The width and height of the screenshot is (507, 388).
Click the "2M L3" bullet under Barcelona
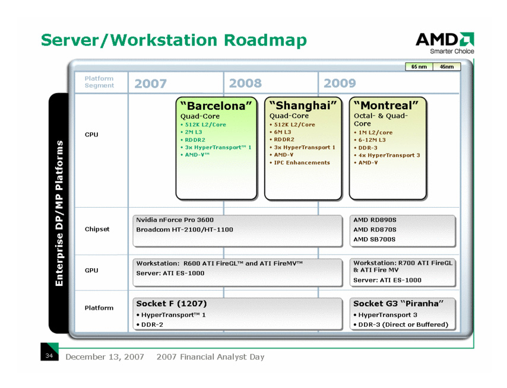[x=194, y=132]
